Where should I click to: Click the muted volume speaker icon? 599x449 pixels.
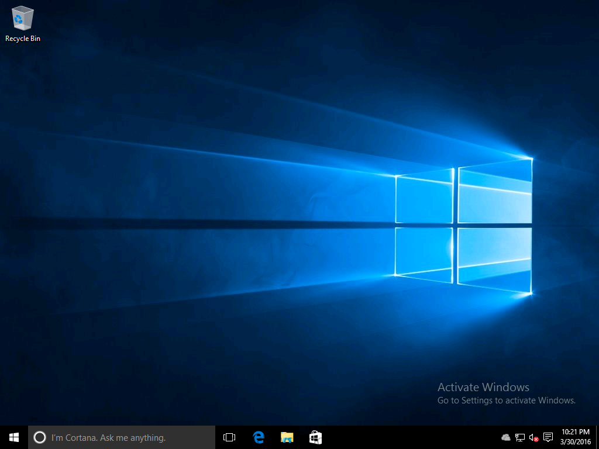(x=533, y=437)
